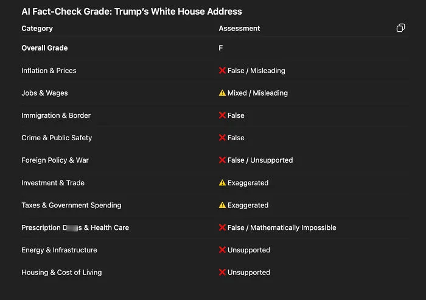The width and height of the screenshot is (426, 300).
Task: Click warning triangle icon for Jobs & Wages
Action: click(222, 93)
